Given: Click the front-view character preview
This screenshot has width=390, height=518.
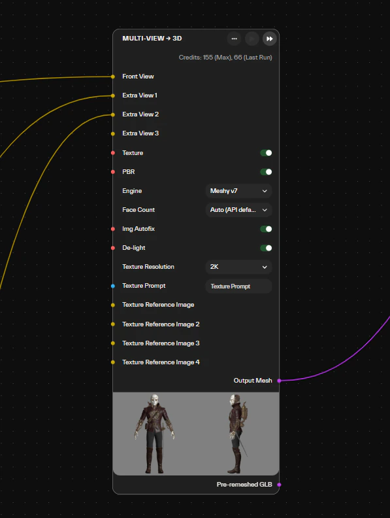Looking at the screenshot, I should [154, 434].
